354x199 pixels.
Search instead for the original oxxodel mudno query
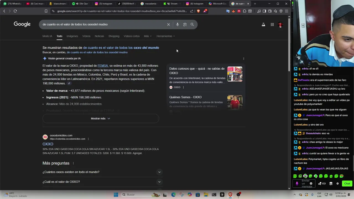pyautogui.click(x=97, y=52)
